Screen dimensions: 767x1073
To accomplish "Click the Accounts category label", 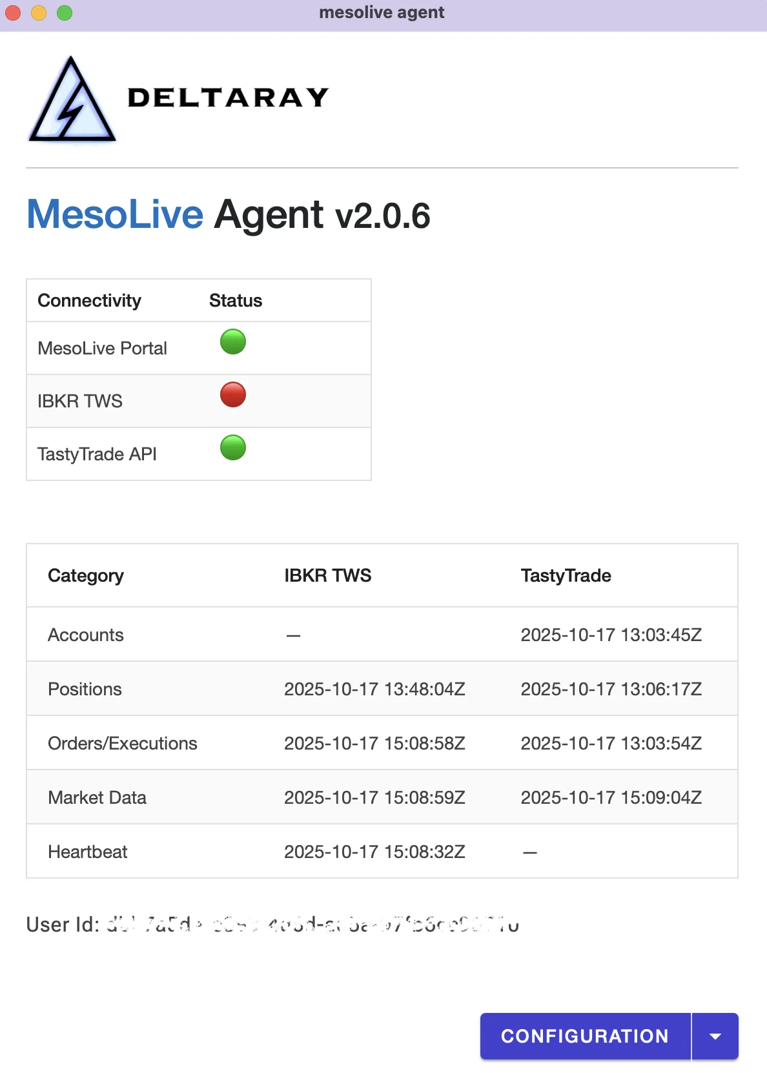I will pyautogui.click(x=85, y=635).
